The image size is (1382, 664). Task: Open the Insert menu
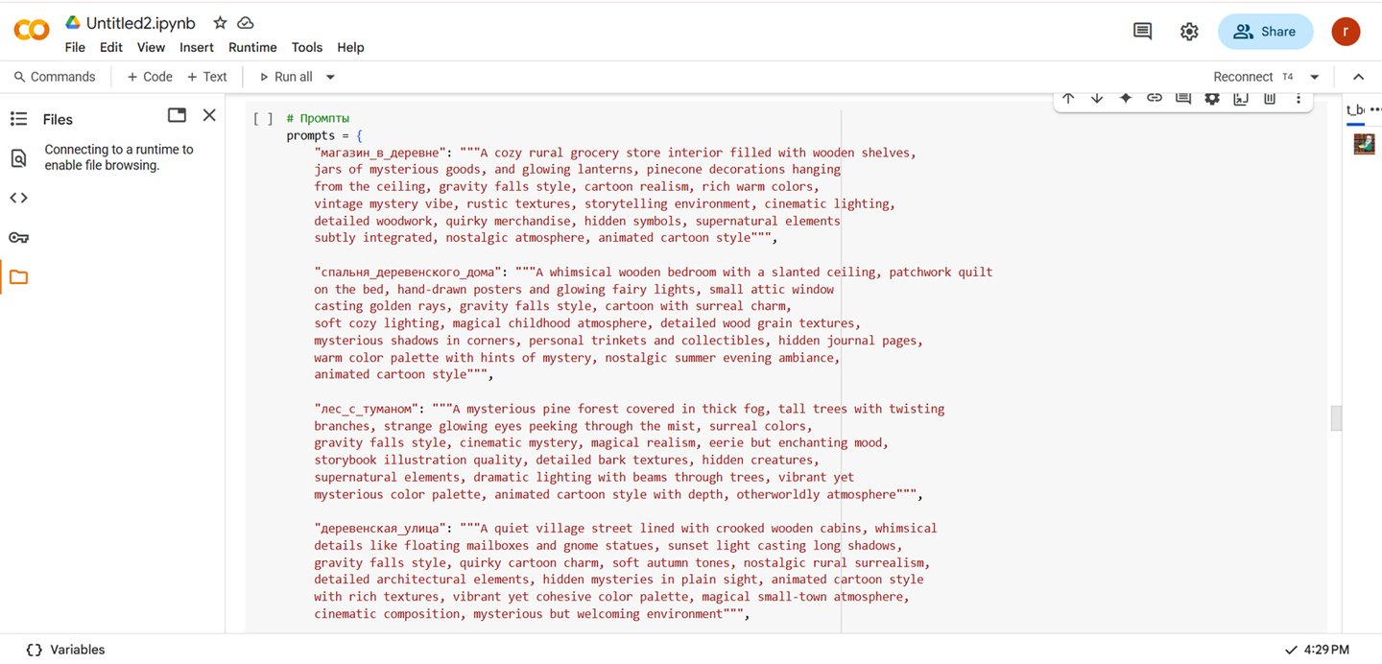tap(197, 47)
